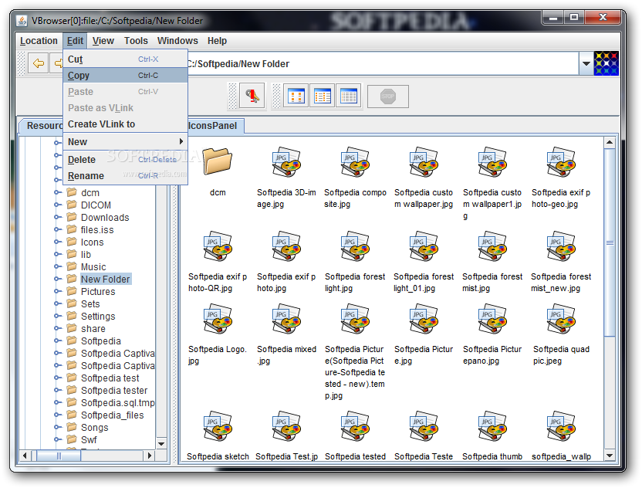Select Softpedia Logo.jpg file icon
Viewport: 642px width, 488px height.
coord(218,318)
